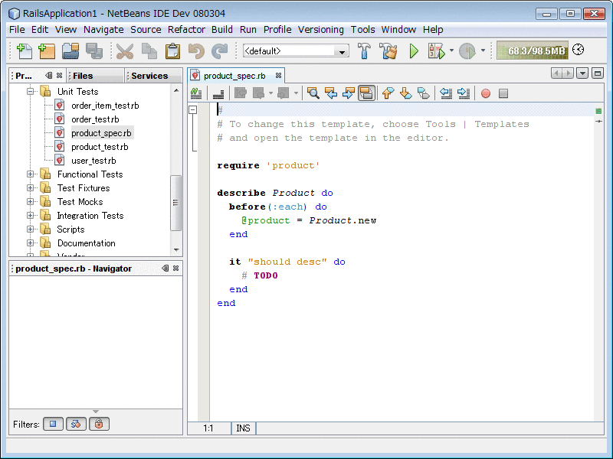613x459 pixels.
Task: Toggle lock-icon Navigator filter button
Action: pyautogui.click(x=99, y=424)
